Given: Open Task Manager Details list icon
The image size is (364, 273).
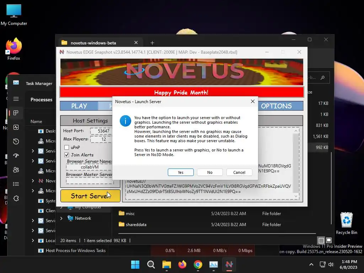Looking at the screenshot, I should pos(16,184).
